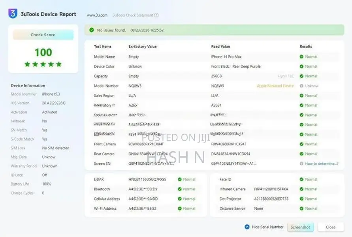Click the Sales Region row Normal check icon

[x=301, y=95]
